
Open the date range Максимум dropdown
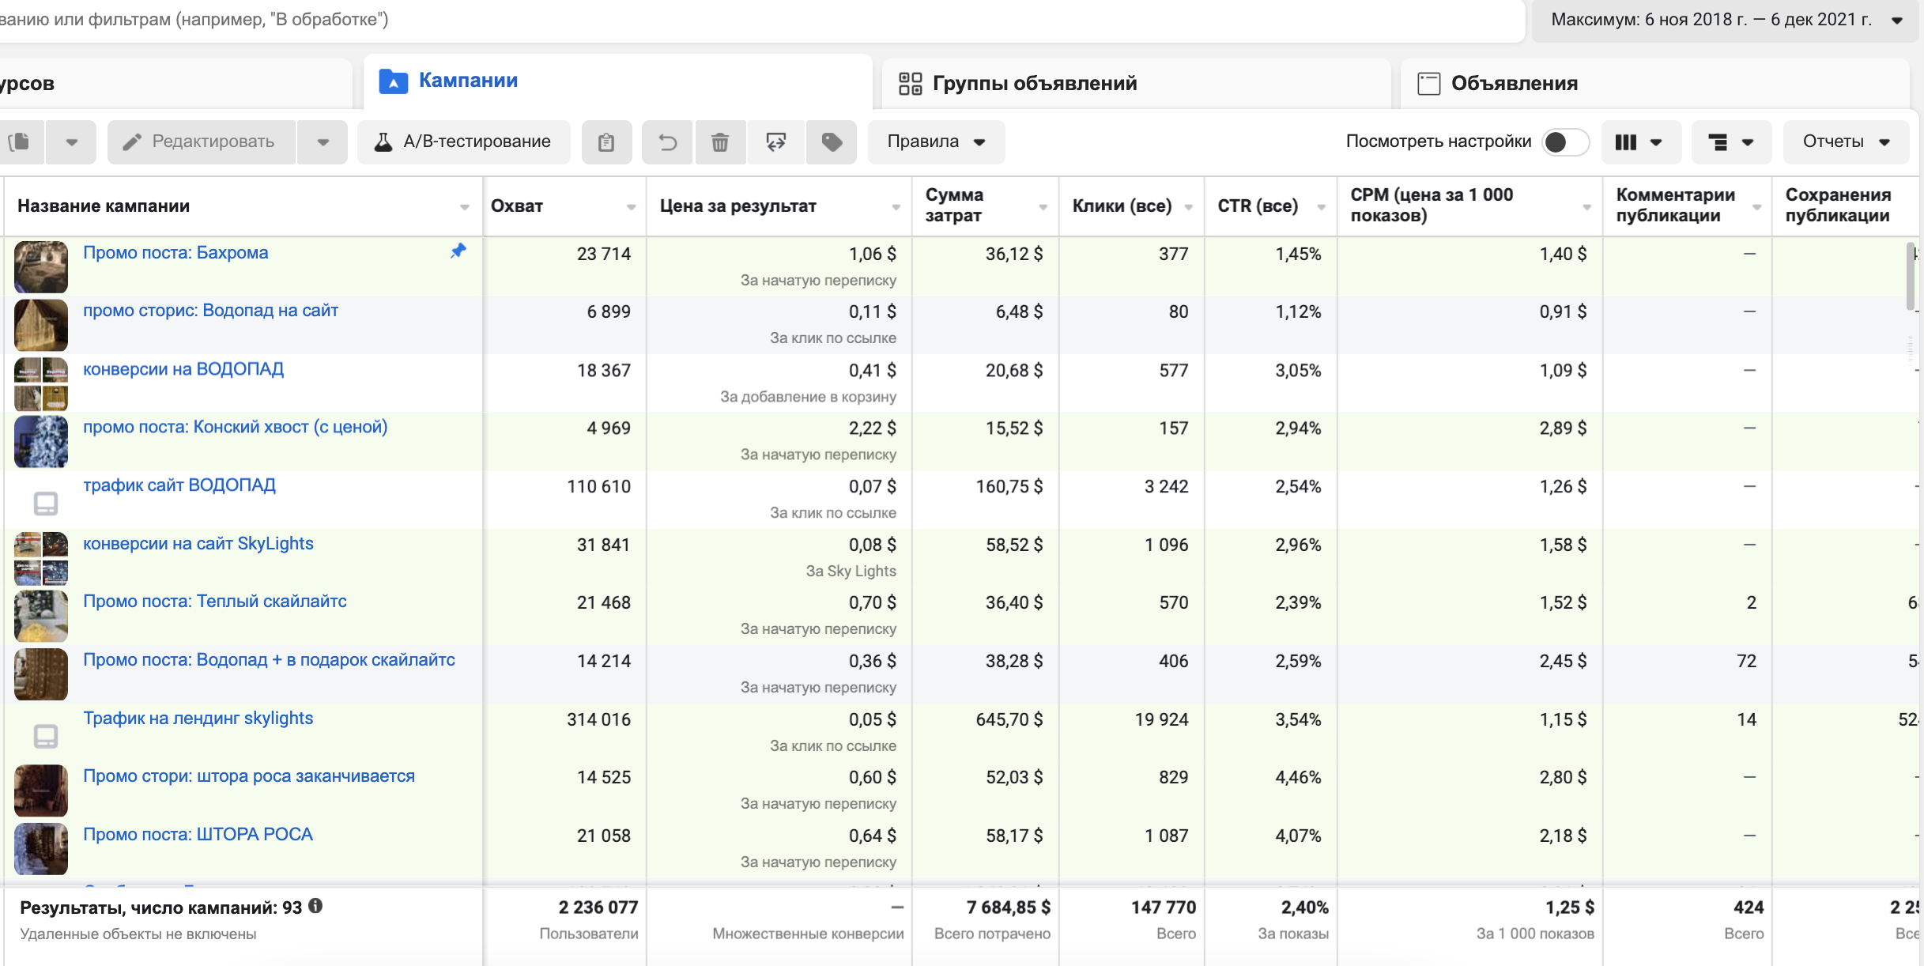(x=1726, y=20)
